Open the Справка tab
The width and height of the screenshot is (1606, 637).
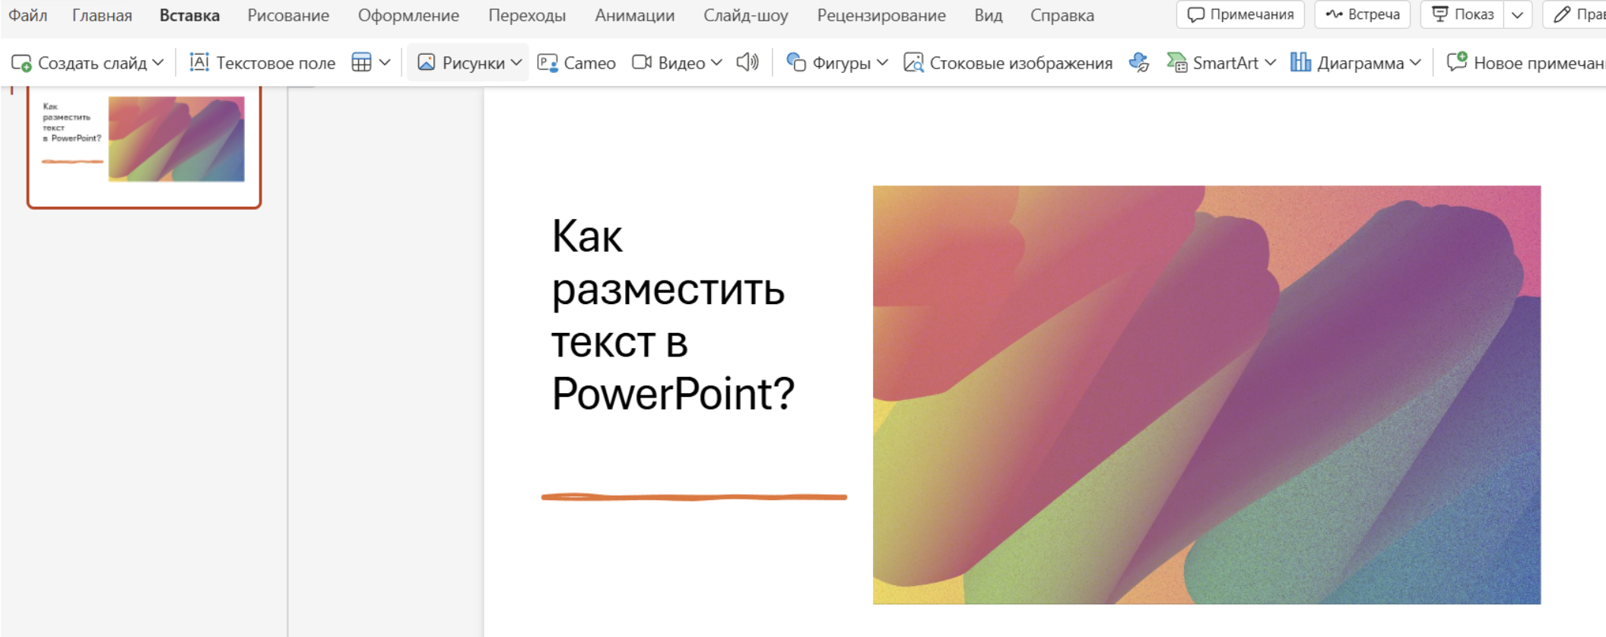click(x=1062, y=15)
